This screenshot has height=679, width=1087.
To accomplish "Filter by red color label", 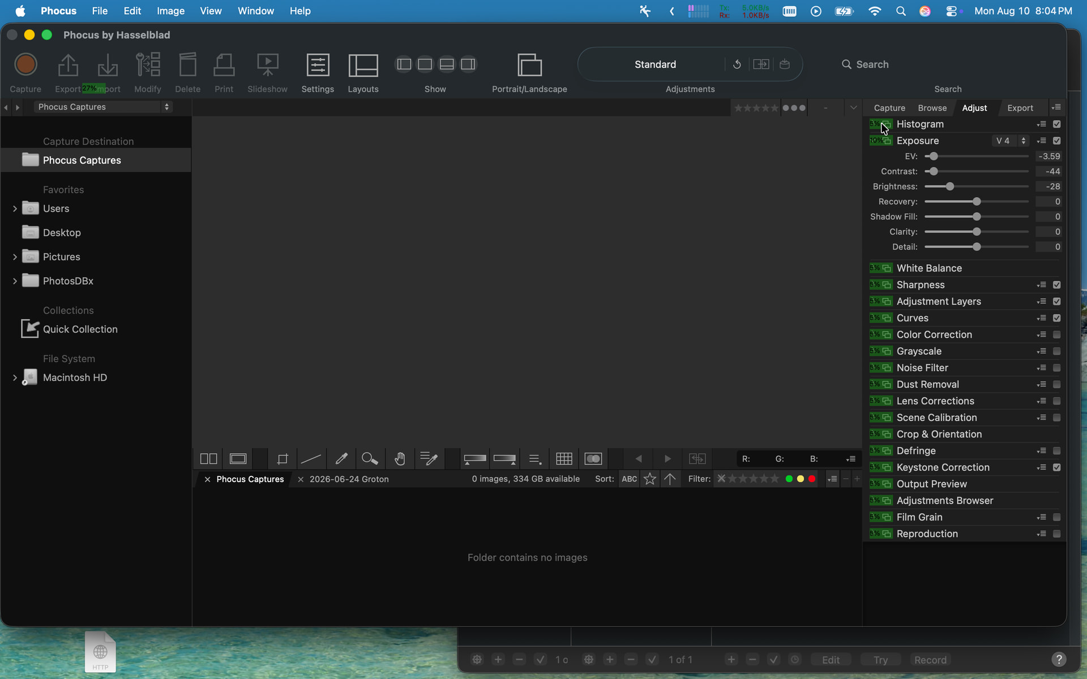I will (x=812, y=479).
